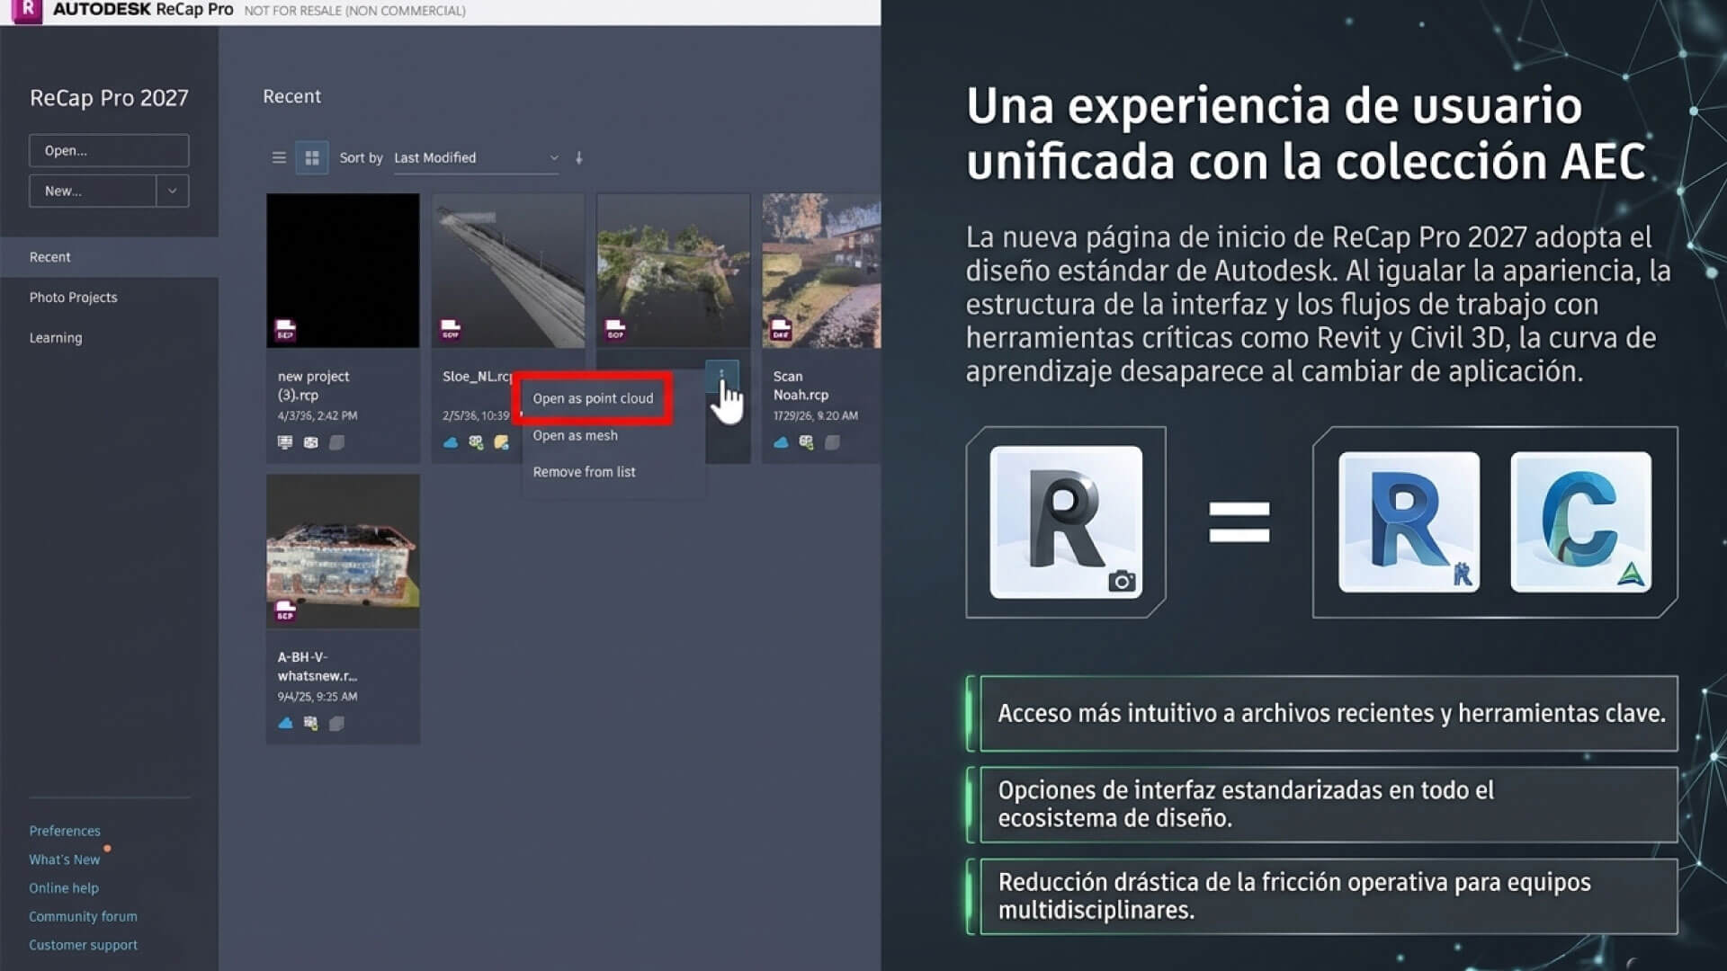This screenshot has height=971, width=1727.
Task: Click RCP file badge on A-BH-V-whatsnew thumbnail
Action: pos(285,611)
